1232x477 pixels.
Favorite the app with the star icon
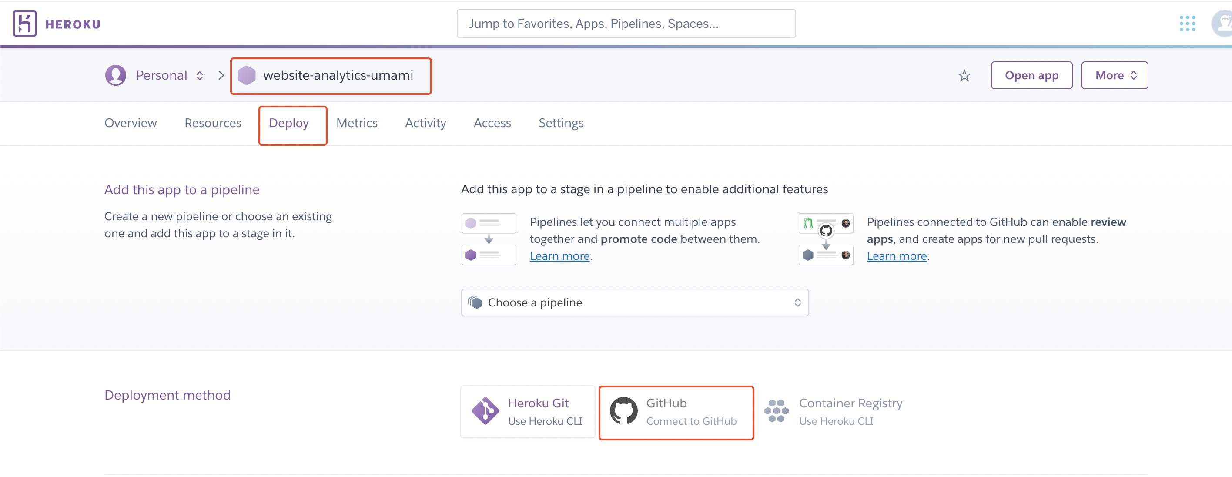pyautogui.click(x=964, y=76)
